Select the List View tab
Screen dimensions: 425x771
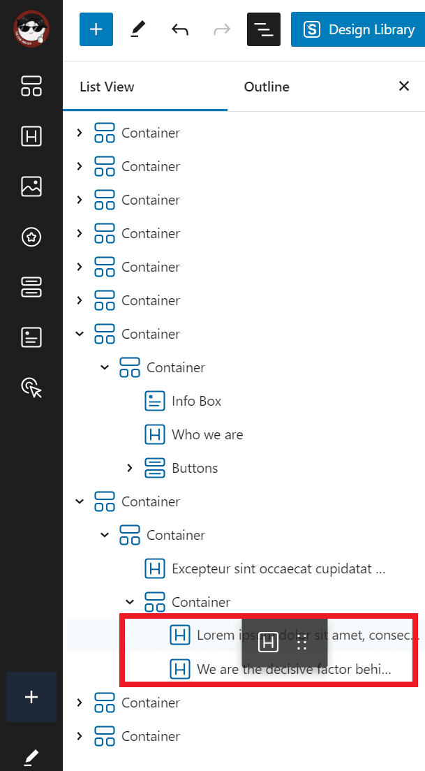click(107, 87)
